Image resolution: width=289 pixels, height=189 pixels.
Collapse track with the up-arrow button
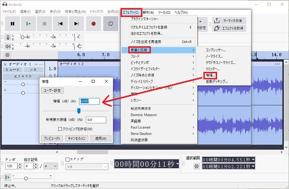(36, 64)
